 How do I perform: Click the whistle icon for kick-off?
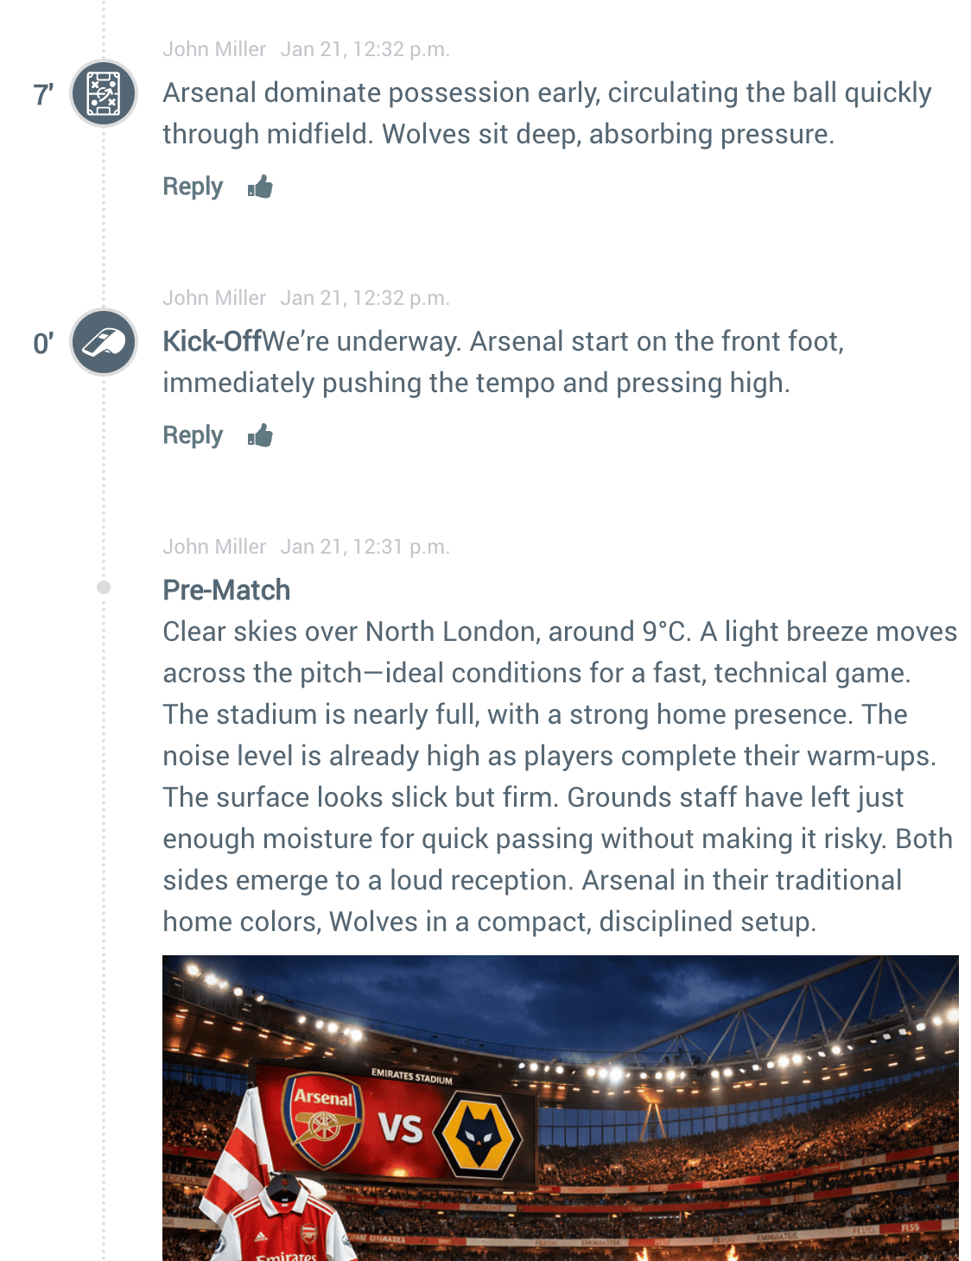click(x=104, y=342)
